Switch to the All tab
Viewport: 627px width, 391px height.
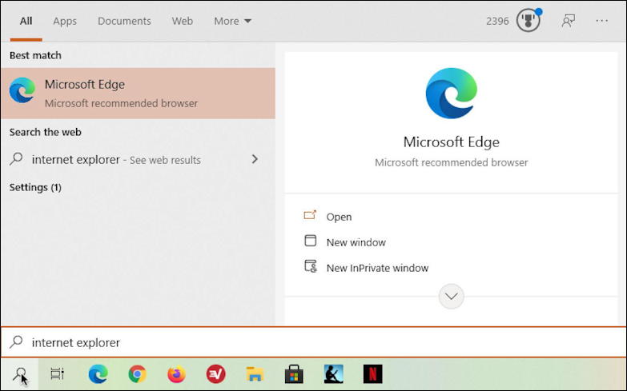point(26,21)
